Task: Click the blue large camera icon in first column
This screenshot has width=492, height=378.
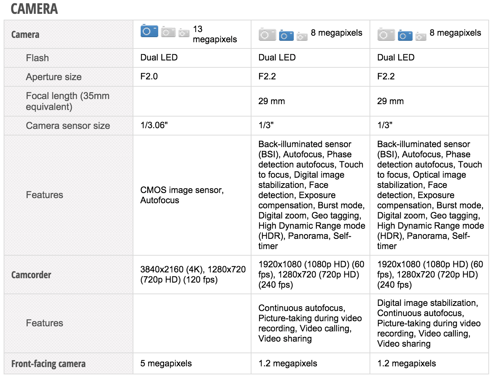Action: coord(149,31)
